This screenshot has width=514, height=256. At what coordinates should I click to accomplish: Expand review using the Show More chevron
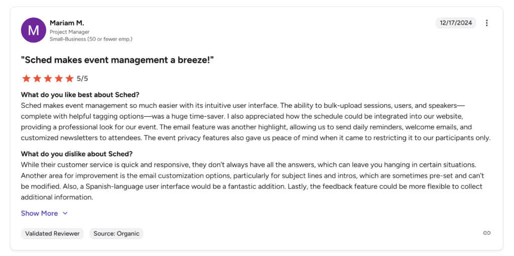click(65, 213)
